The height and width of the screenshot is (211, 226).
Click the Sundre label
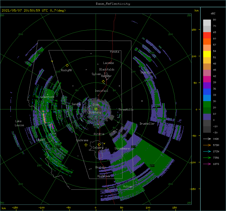[x=76, y=104]
